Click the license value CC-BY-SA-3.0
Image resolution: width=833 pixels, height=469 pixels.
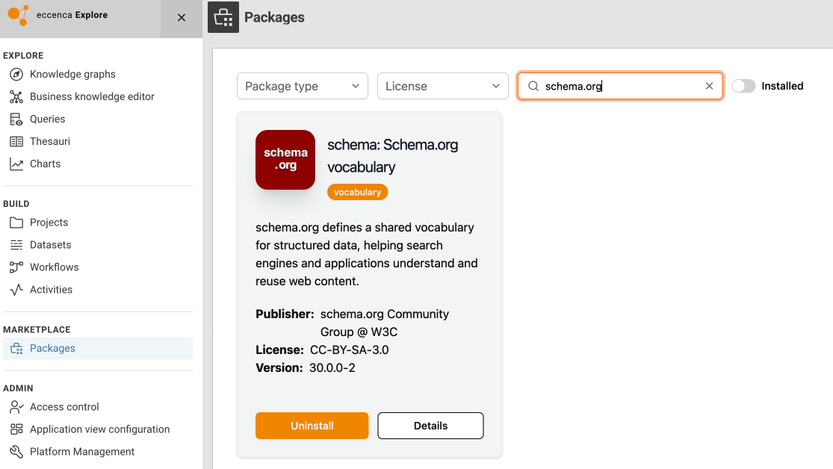(349, 350)
